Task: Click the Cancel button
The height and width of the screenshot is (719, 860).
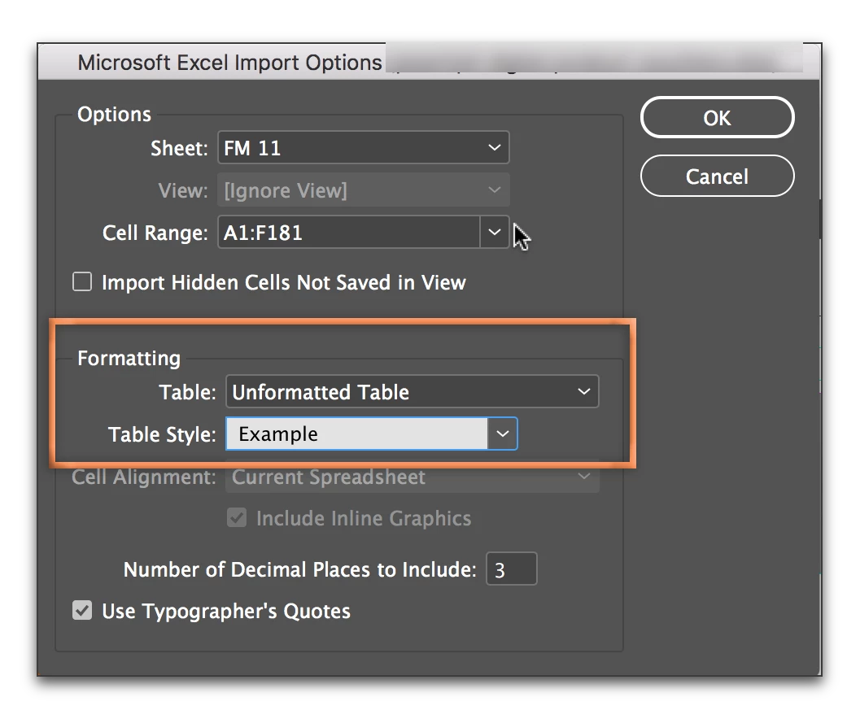Action: click(717, 176)
